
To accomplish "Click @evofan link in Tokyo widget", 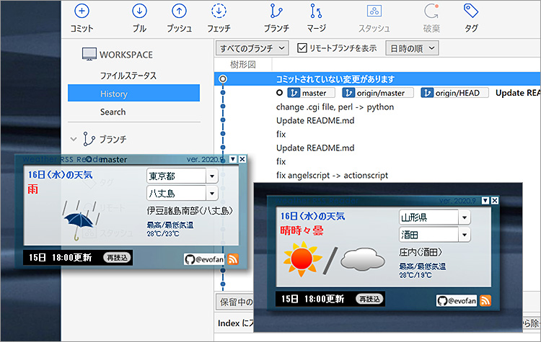I will [x=209, y=259].
